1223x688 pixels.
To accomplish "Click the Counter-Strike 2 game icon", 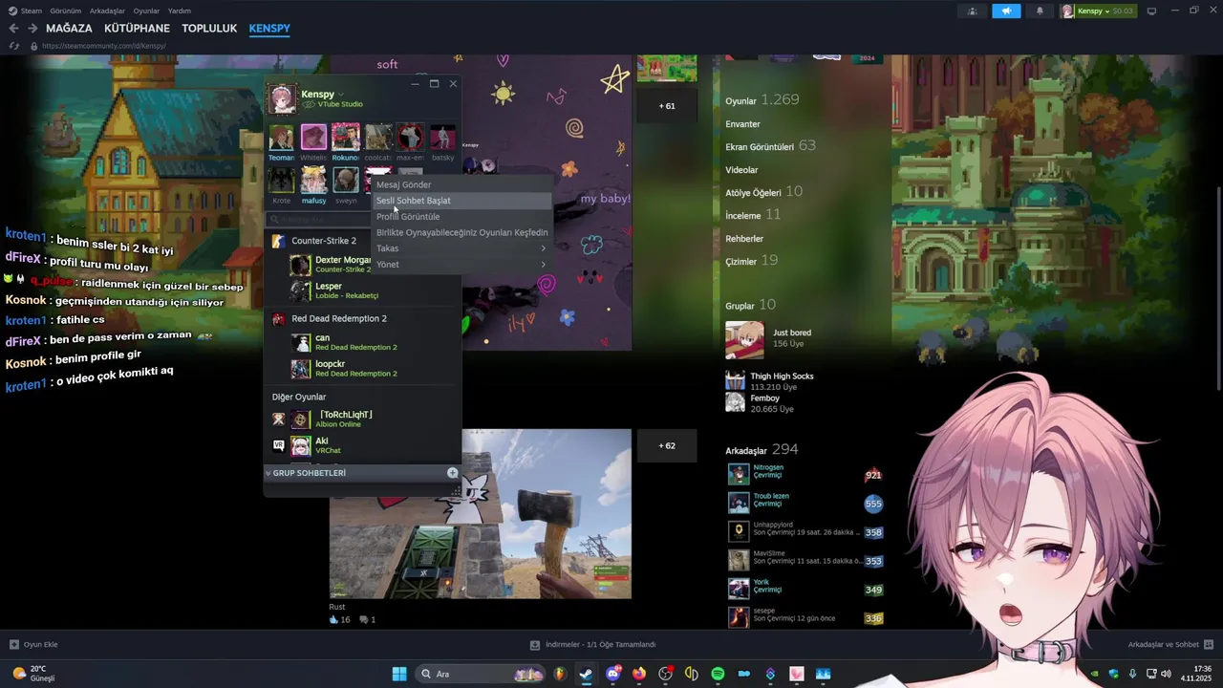I will coord(278,241).
